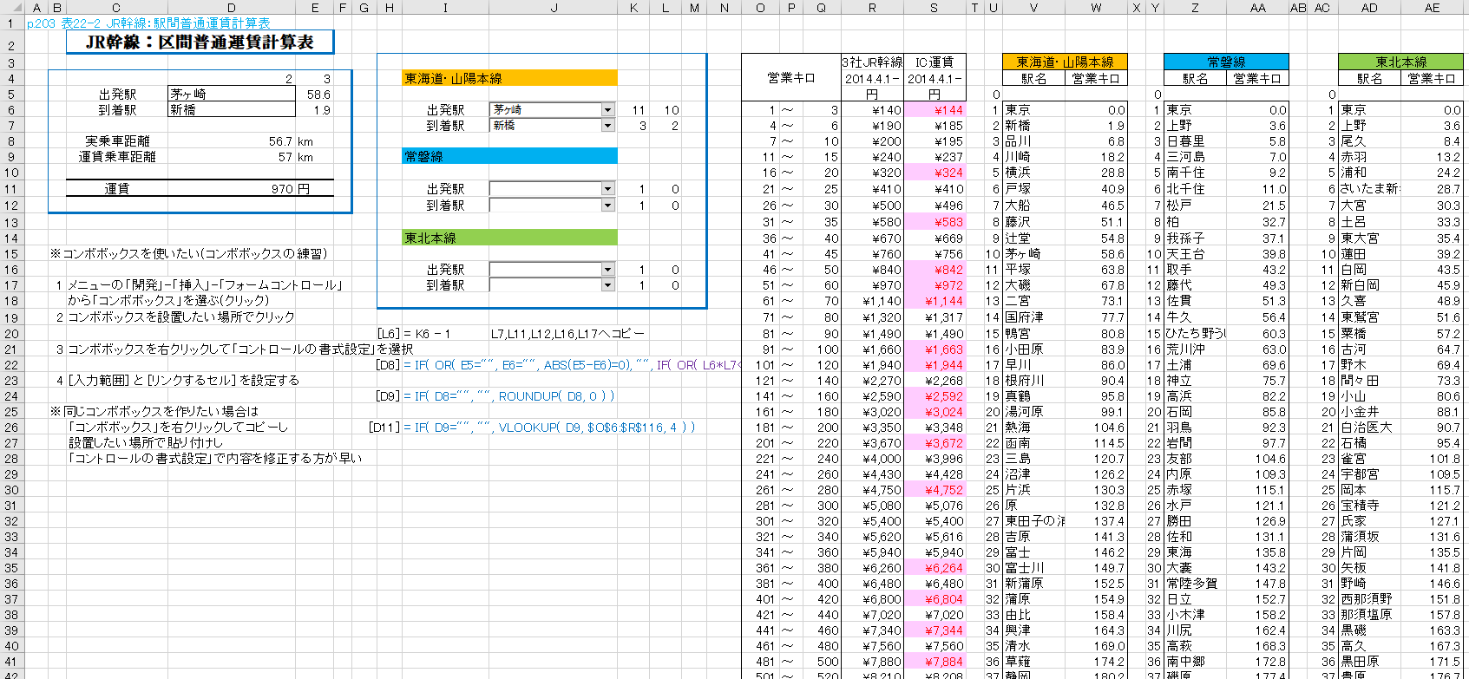This screenshot has width=1469, height=679.
Task: Select the 実乗車距離 value 56.7
Action: coord(232,141)
